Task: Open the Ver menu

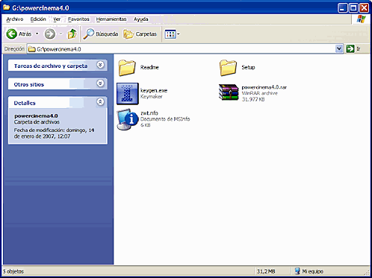Action: tap(57, 19)
